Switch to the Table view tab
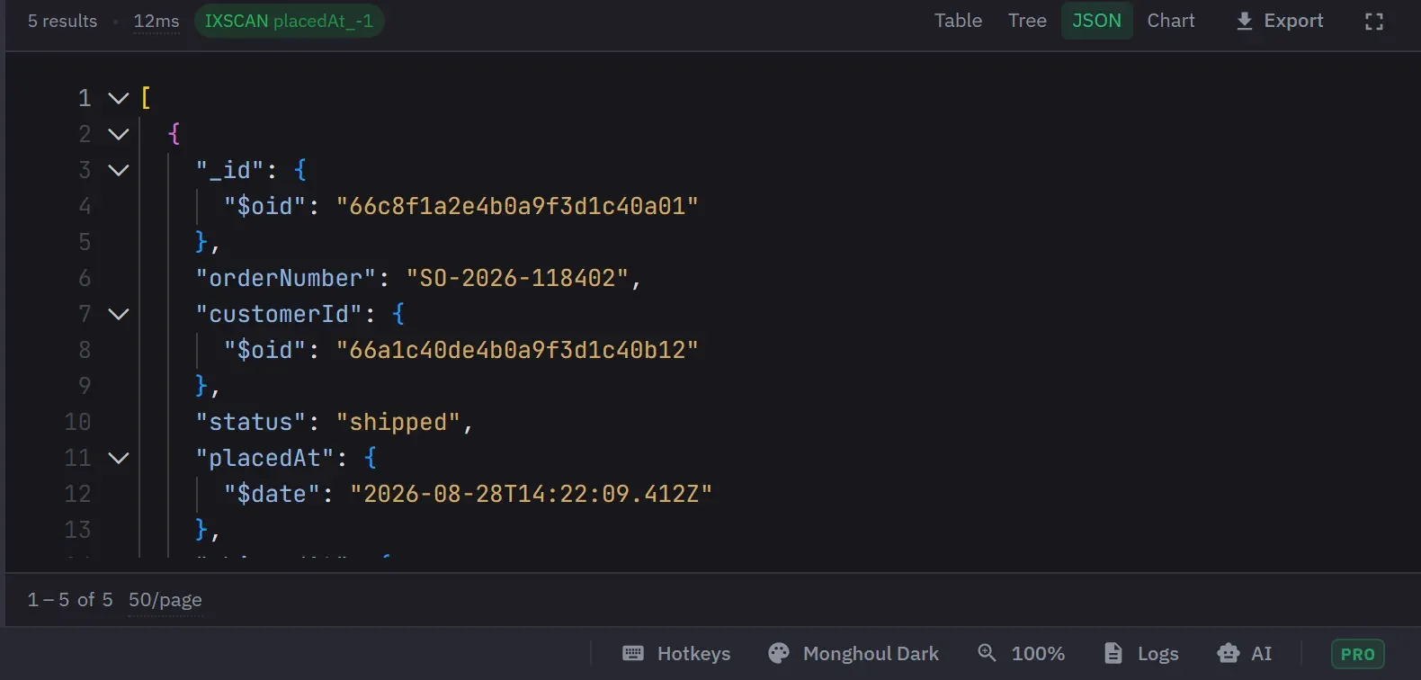 958,21
